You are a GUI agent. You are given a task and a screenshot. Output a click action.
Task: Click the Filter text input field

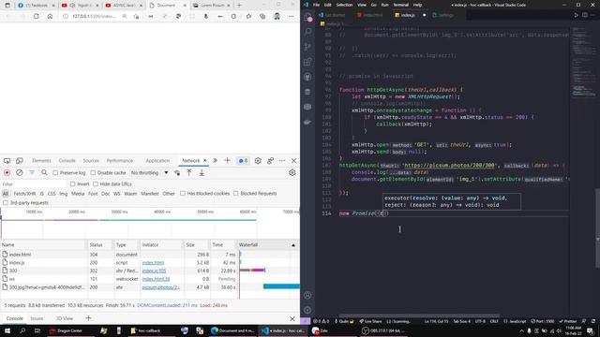click(x=34, y=184)
